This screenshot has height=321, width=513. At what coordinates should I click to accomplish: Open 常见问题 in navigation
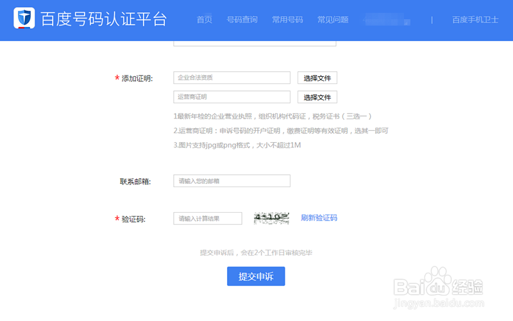click(x=333, y=20)
